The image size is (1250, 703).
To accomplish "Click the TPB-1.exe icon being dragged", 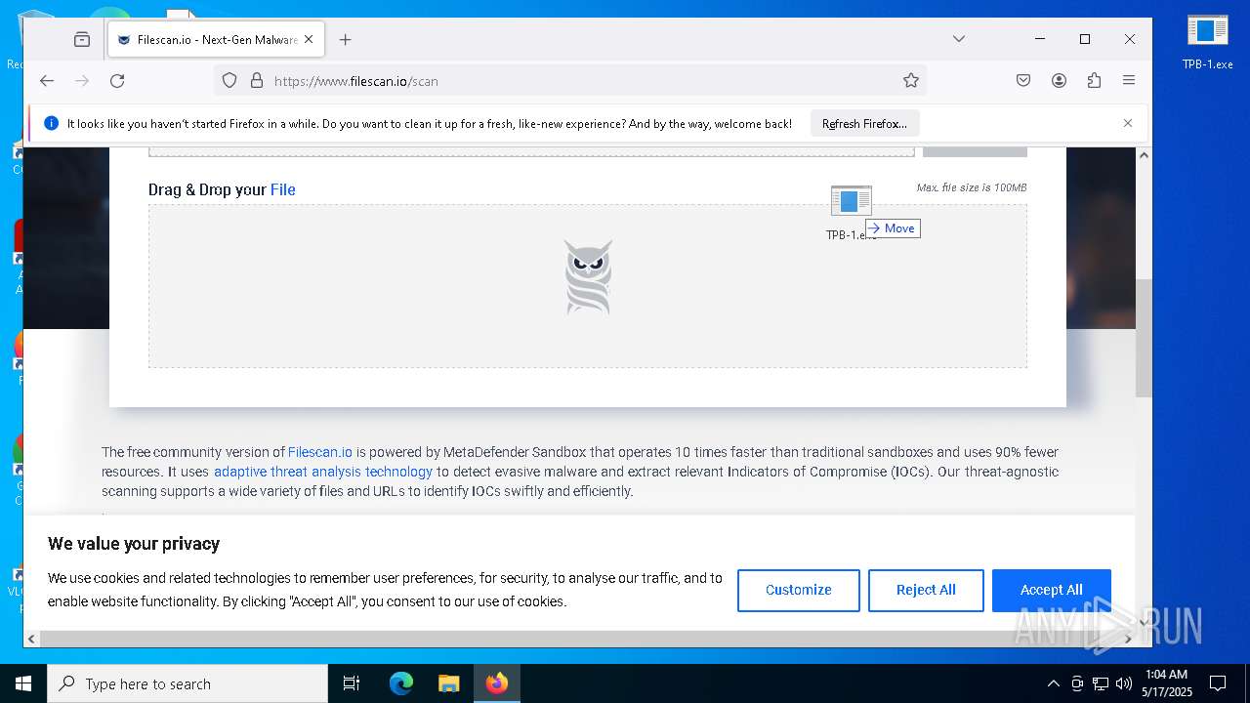I will 851,203.
